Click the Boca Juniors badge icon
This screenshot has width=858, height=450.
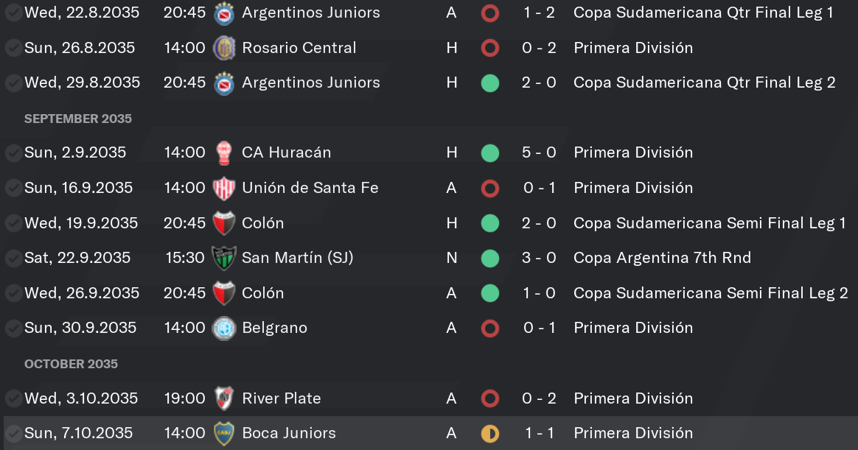click(x=224, y=433)
